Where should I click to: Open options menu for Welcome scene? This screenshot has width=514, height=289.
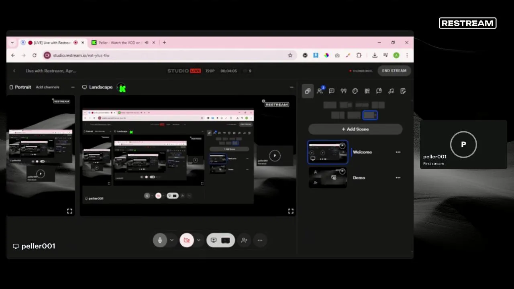point(398,152)
